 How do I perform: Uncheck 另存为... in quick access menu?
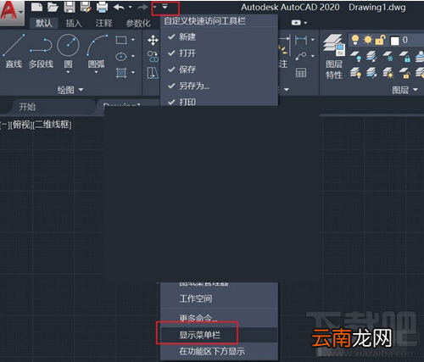(x=219, y=86)
